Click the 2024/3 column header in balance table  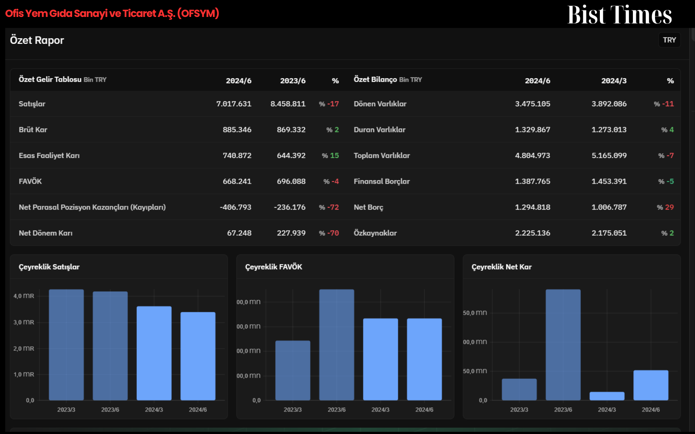click(614, 81)
